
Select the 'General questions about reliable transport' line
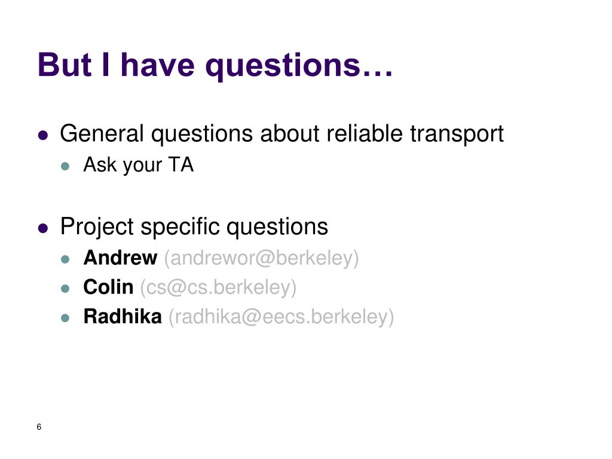[281, 134]
